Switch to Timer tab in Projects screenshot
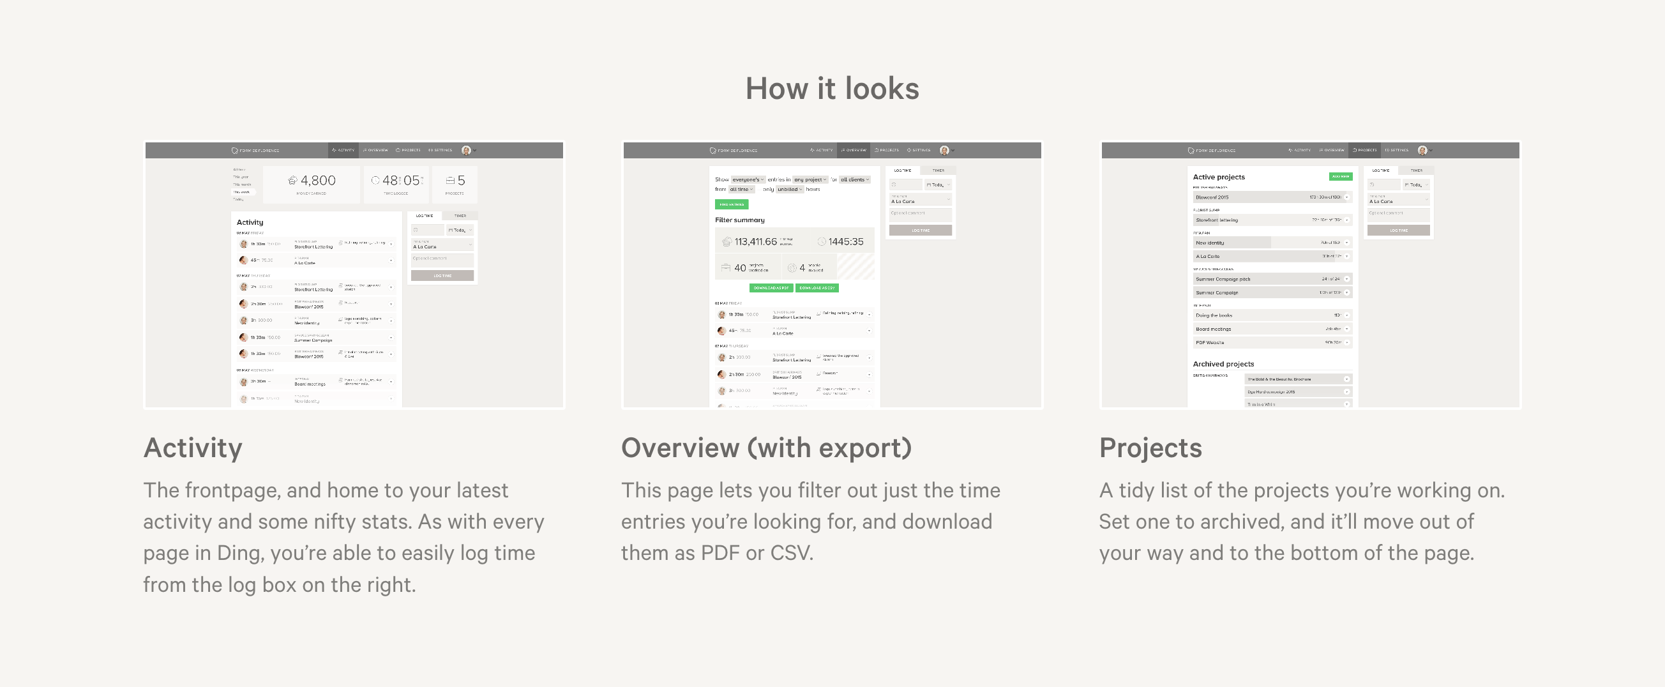 point(1417,170)
